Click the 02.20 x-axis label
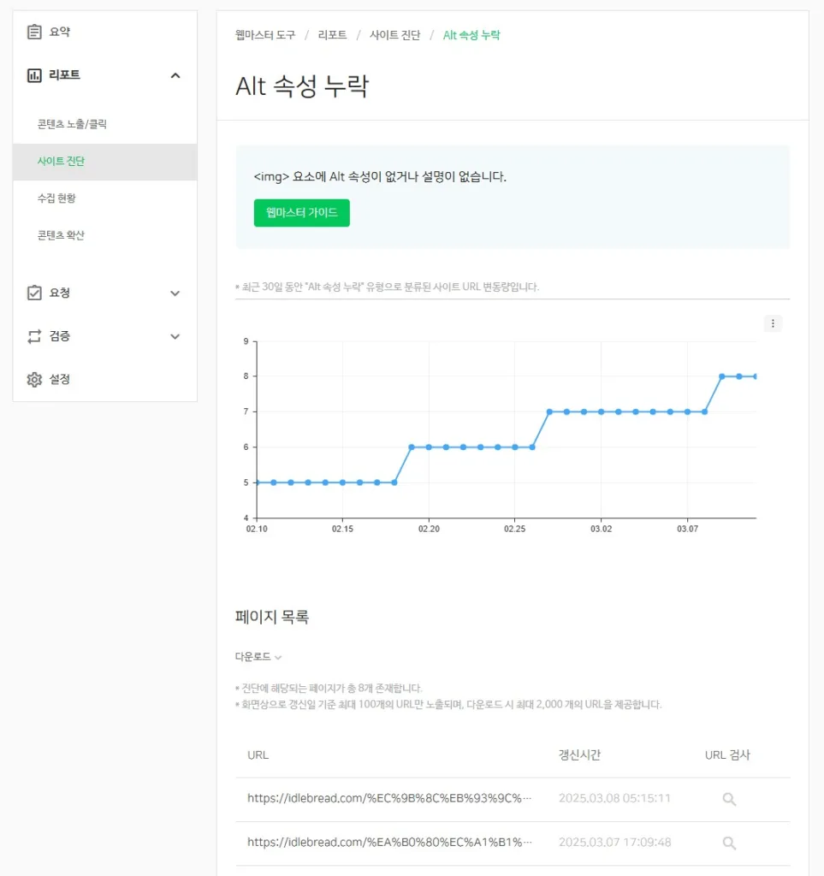 (429, 529)
